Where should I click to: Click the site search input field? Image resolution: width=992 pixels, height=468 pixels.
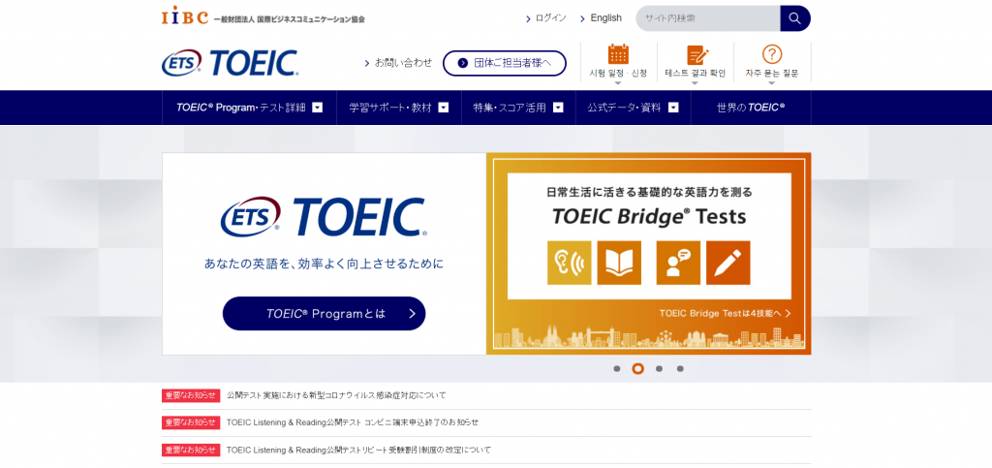click(707, 18)
